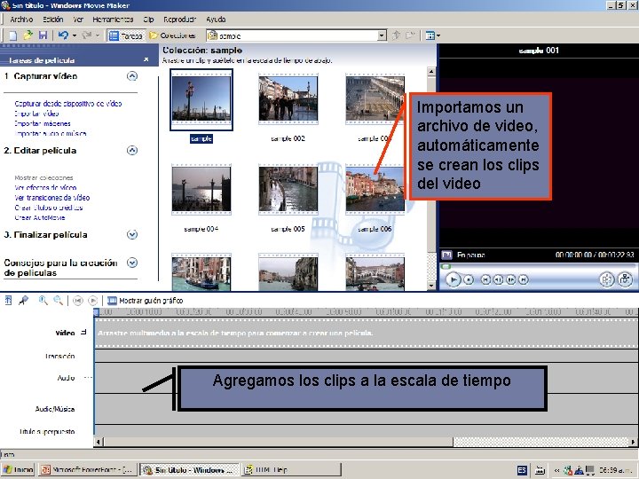Click Crear títulos o créditos link

click(49, 208)
